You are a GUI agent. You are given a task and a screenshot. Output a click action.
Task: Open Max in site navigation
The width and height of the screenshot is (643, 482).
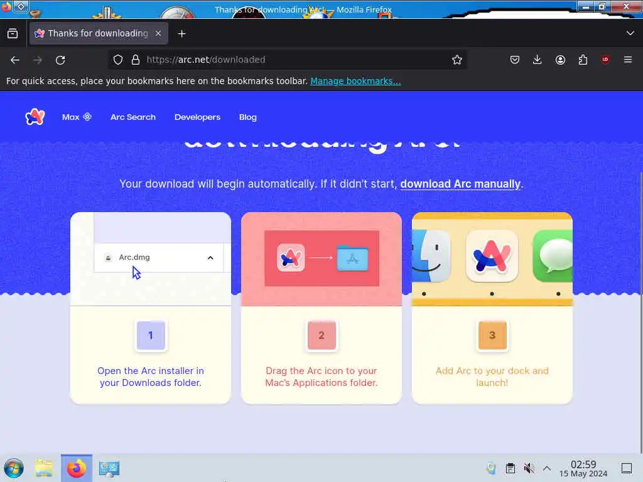tap(77, 117)
